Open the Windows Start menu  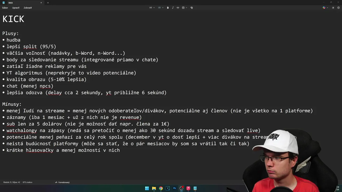tap(147, 188)
